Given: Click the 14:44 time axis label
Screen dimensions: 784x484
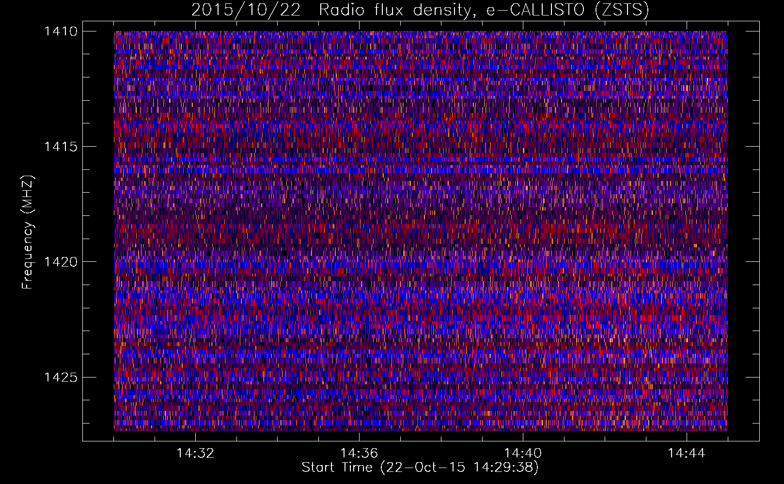Looking at the screenshot, I should click(x=687, y=454).
